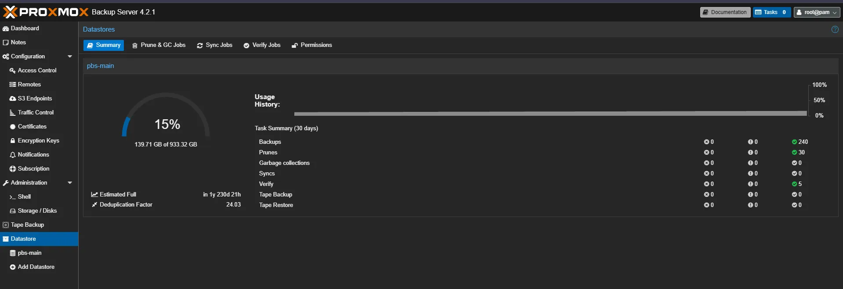
Task: Click the Garbage collections row label
Action: 284,163
